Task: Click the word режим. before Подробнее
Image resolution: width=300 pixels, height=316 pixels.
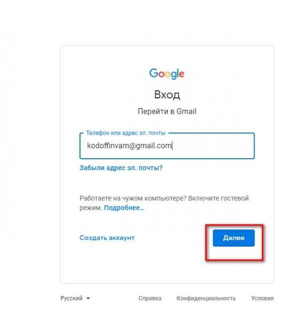Action: pyautogui.click(x=91, y=208)
